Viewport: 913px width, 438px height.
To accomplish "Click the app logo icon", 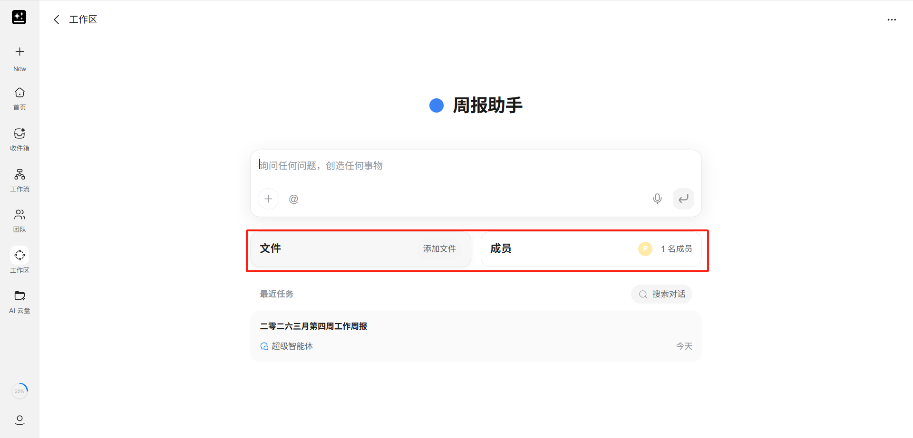I will (x=19, y=17).
